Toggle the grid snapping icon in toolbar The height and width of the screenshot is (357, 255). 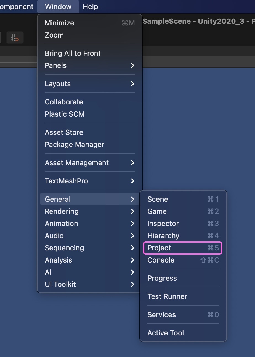point(15,38)
